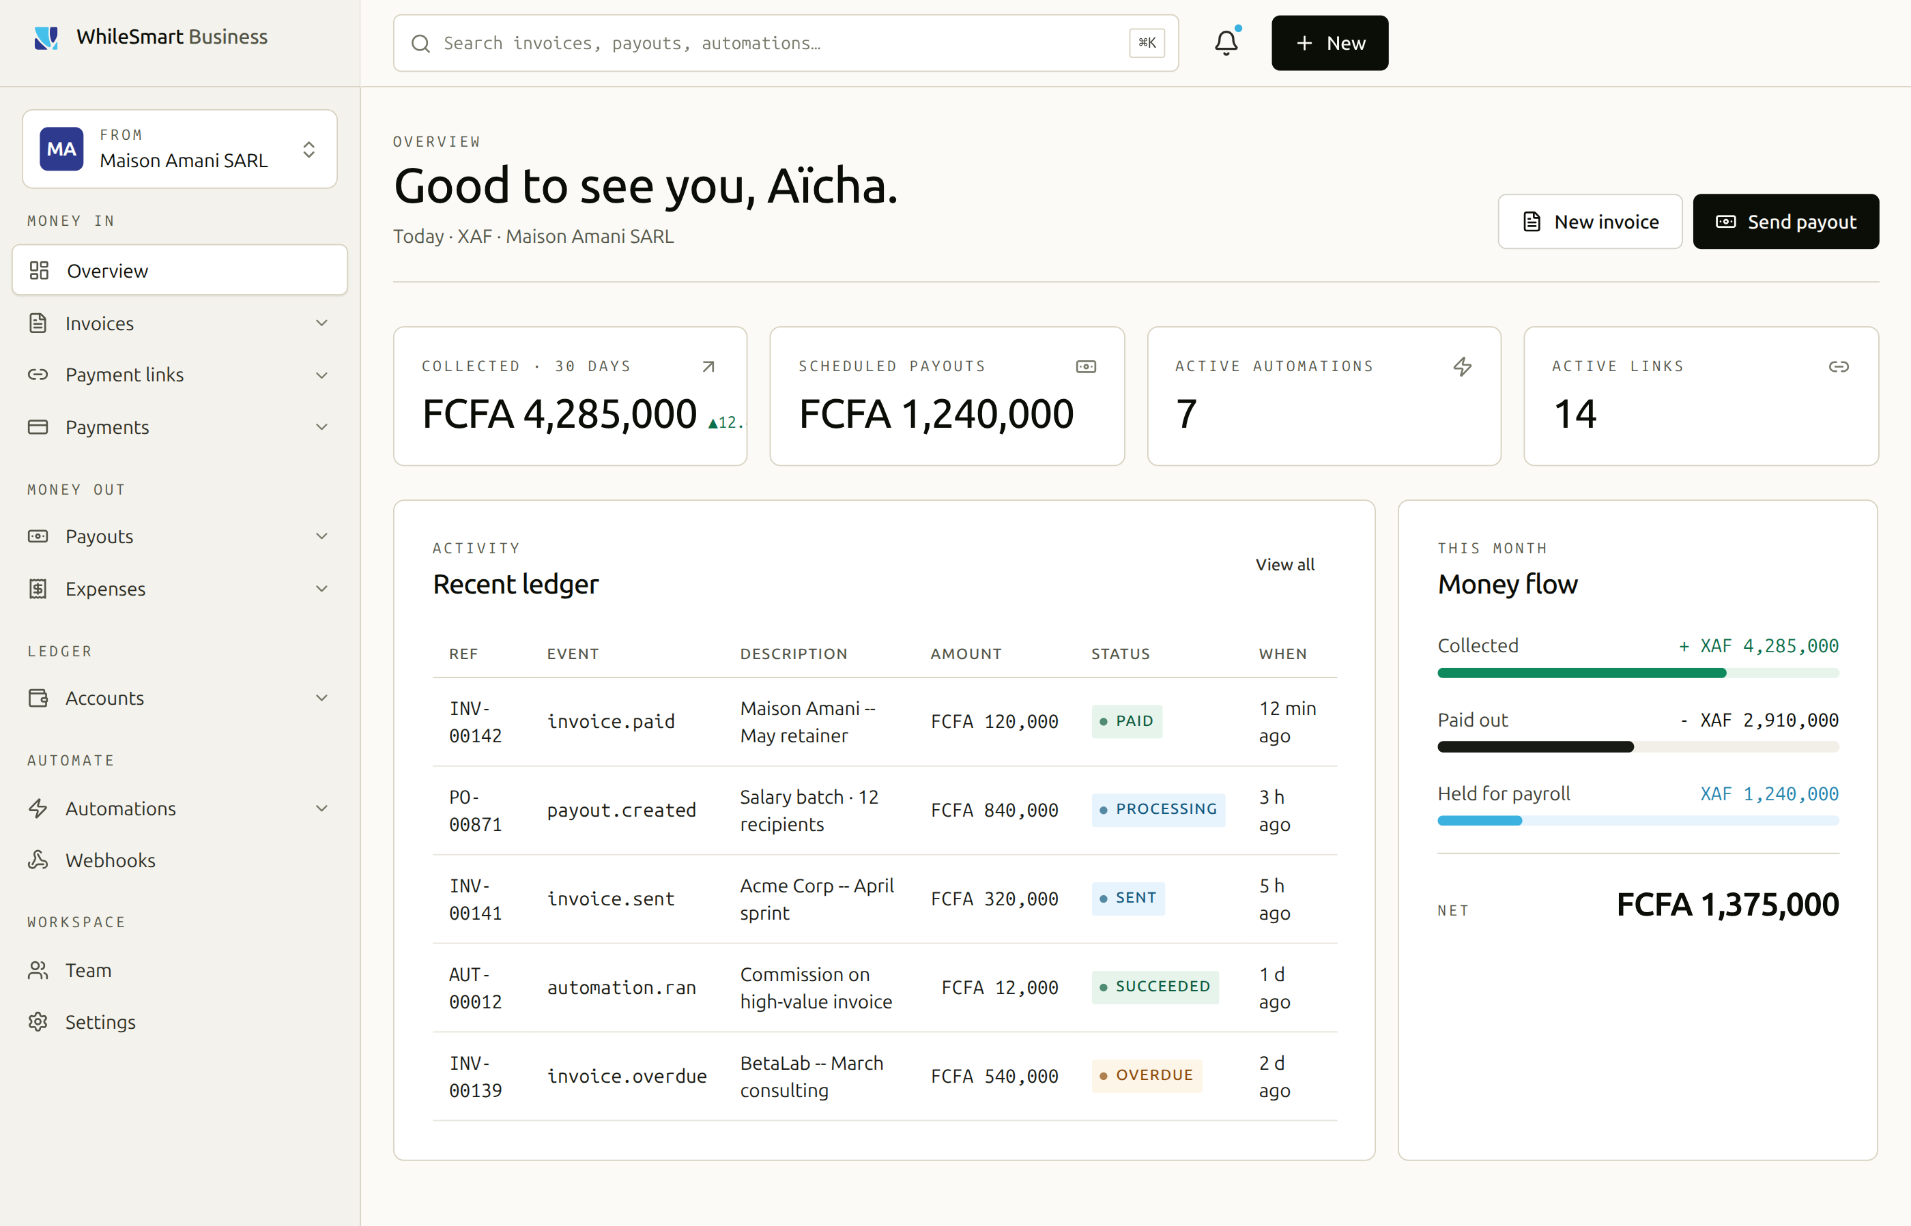Screen dimensions: 1911x1226
Task: Click the lightning icon on Active Automations card
Action: tap(1463, 366)
